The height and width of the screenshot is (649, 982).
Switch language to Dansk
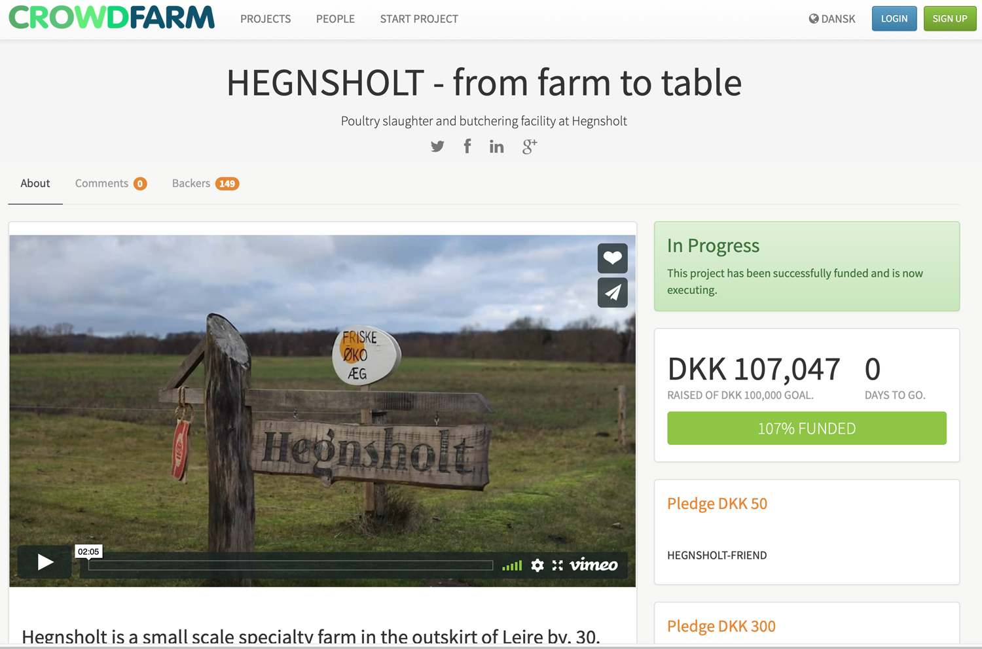pos(832,19)
